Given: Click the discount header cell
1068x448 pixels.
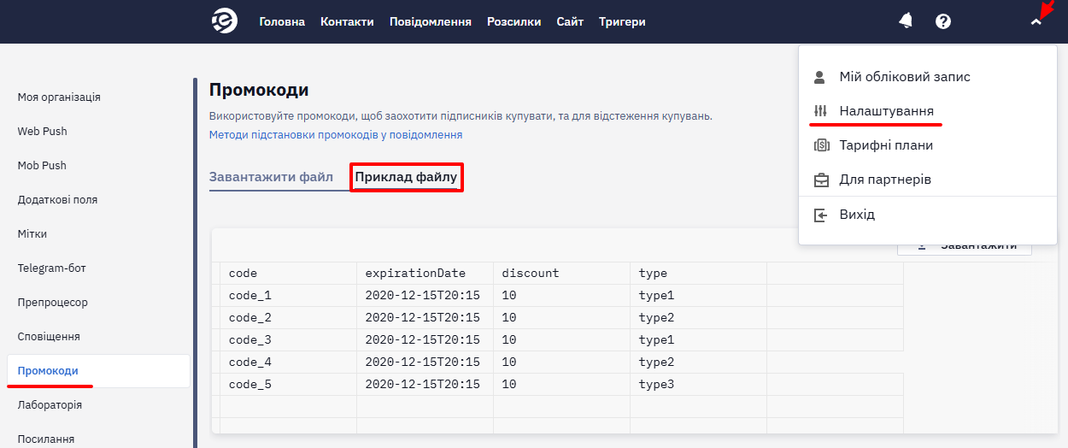Looking at the screenshot, I should click(x=562, y=274).
